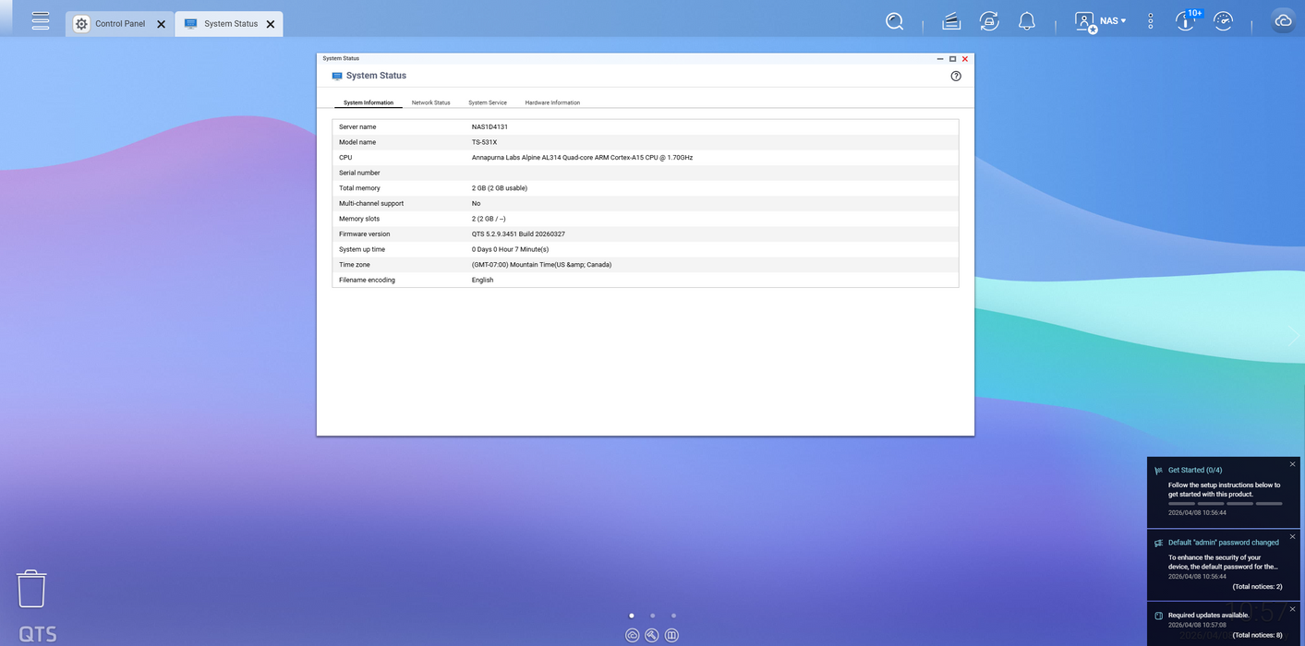Viewport: 1305px width, 646px height.
Task: Open the Recycle Bin on desktop
Action: 31,588
